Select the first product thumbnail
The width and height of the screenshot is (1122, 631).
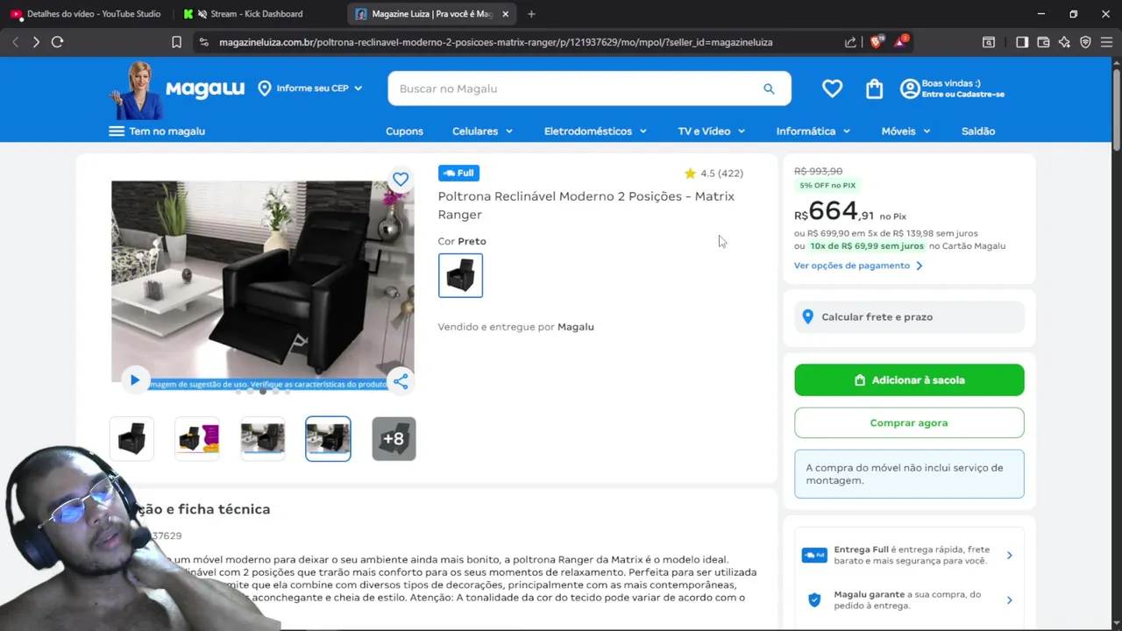(x=131, y=438)
